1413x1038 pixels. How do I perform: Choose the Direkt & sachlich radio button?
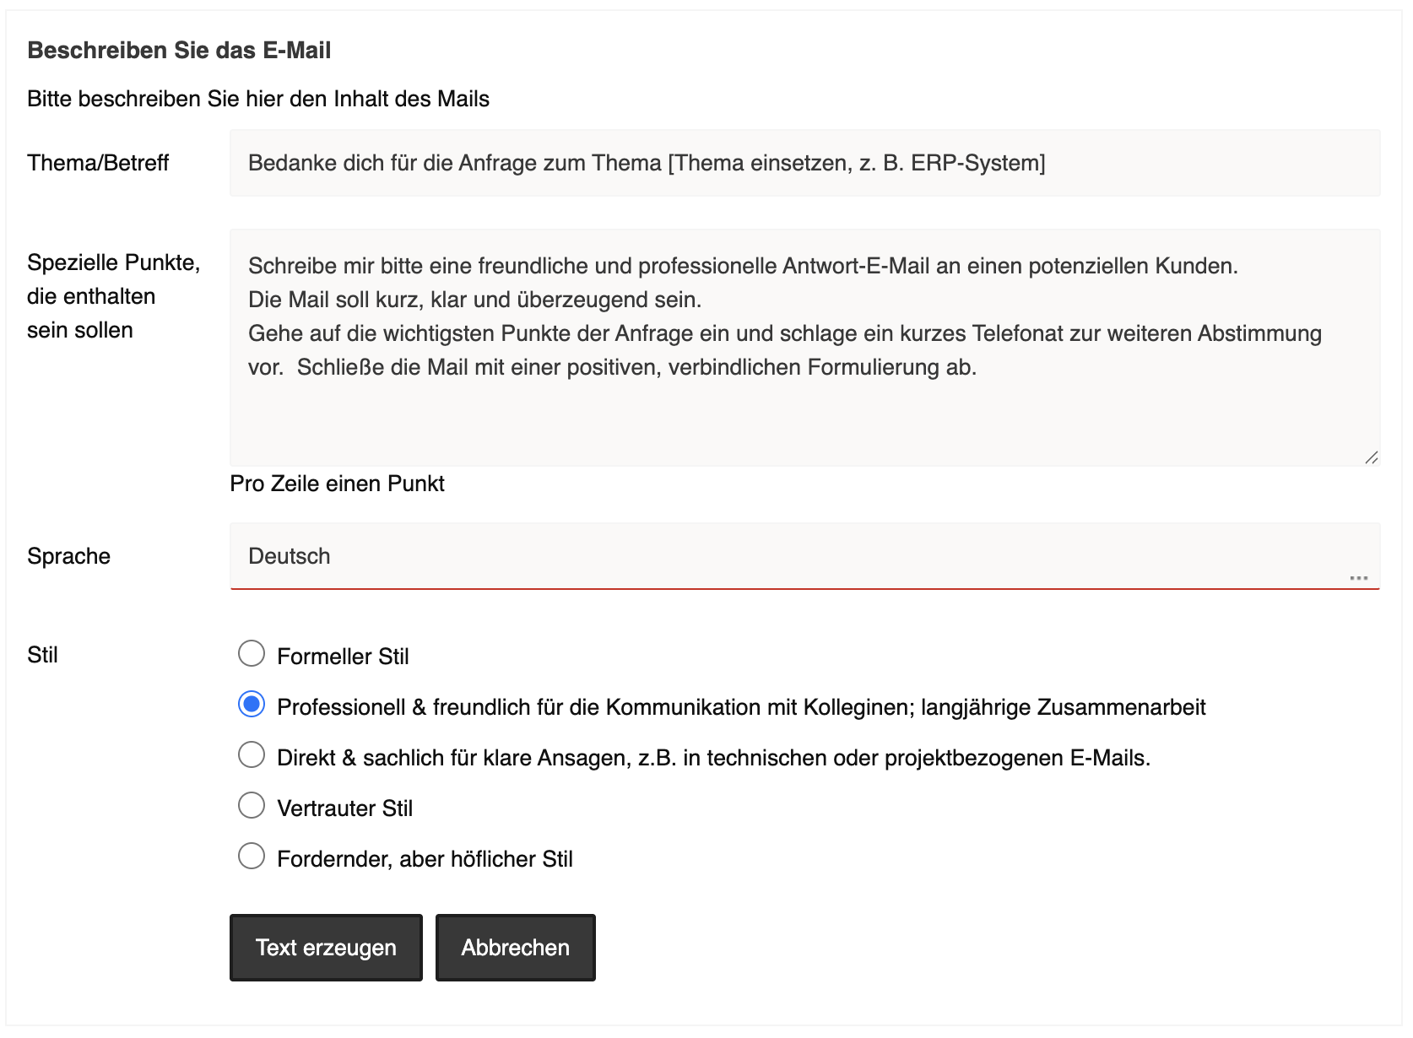click(252, 755)
